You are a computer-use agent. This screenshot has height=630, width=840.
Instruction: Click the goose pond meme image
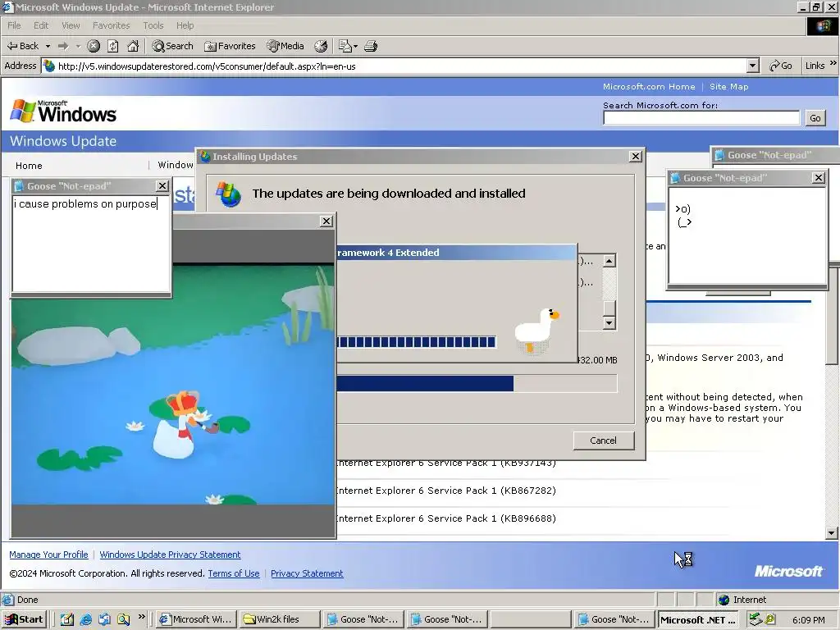pyautogui.click(x=172, y=384)
